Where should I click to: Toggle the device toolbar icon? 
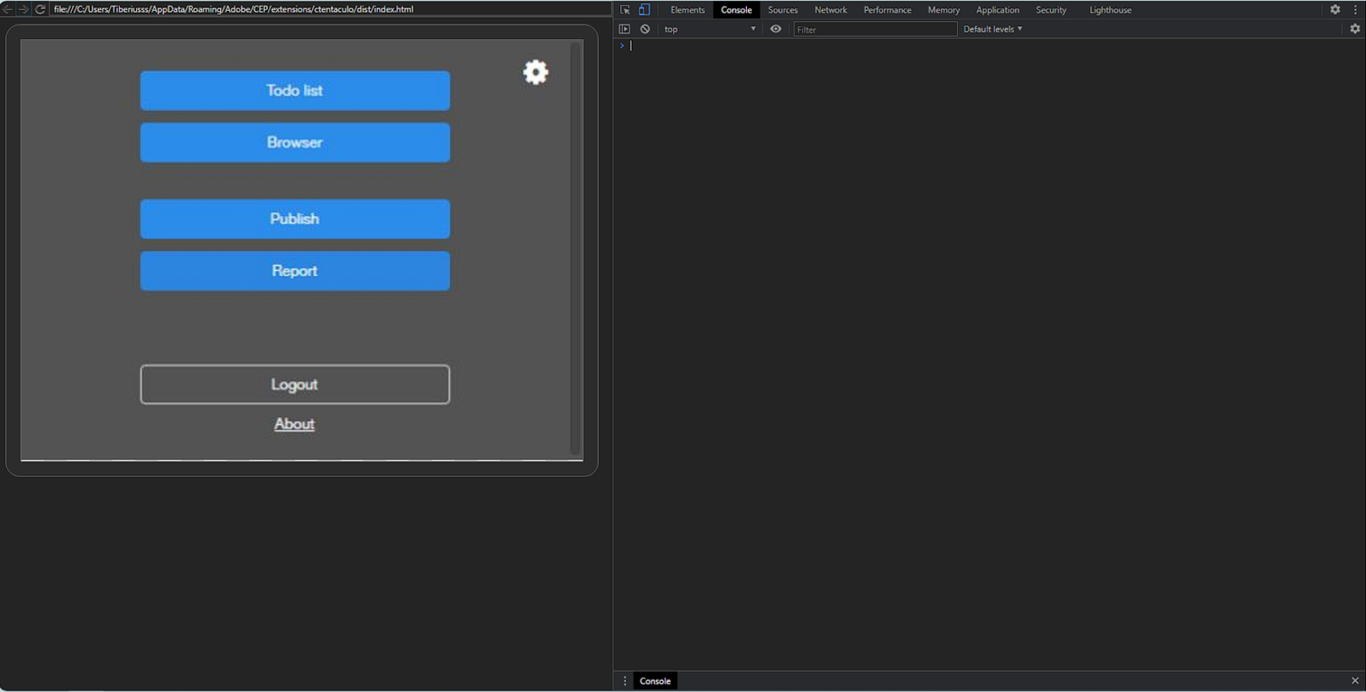pyautogui.click(x=644, y=10)
